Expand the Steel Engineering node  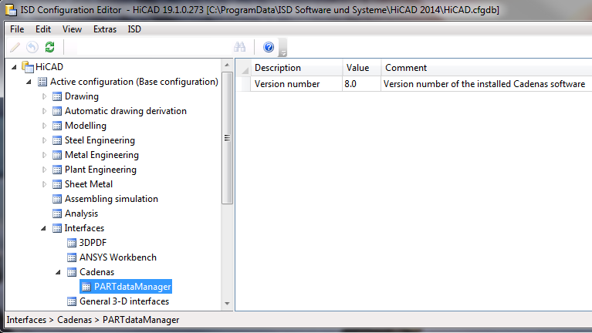44,140
